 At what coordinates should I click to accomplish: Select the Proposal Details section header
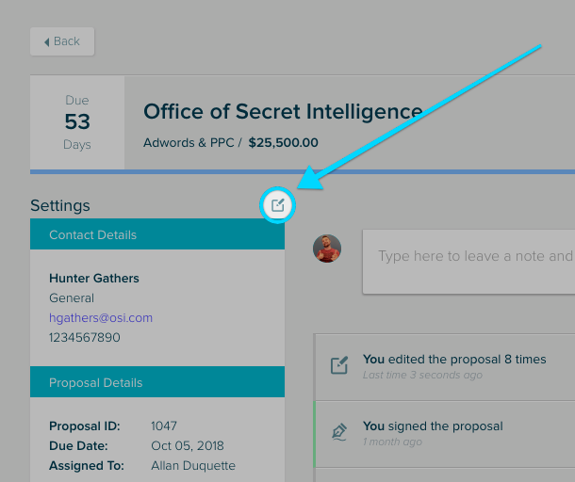157,383
